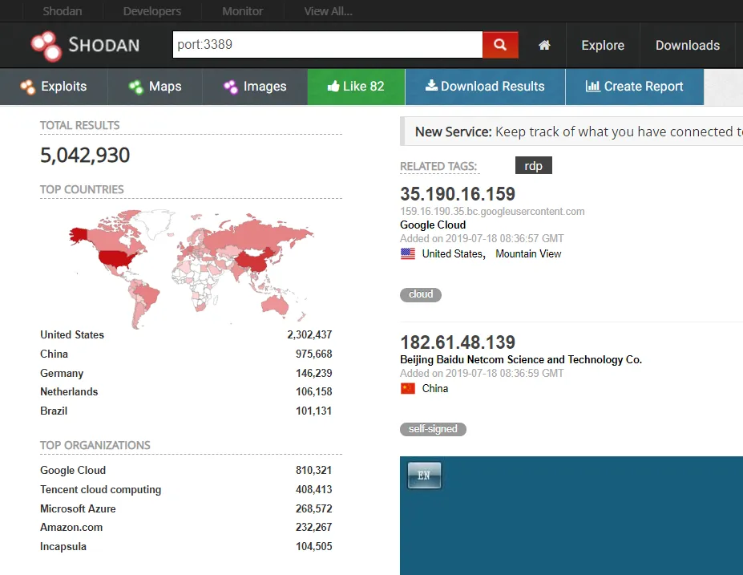Screen dimensions: 743x575
Task: Click the rdp related tag
Action: tap(534, 165)
